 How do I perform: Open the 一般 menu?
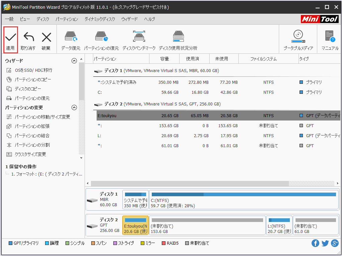[x=9, y=19]
